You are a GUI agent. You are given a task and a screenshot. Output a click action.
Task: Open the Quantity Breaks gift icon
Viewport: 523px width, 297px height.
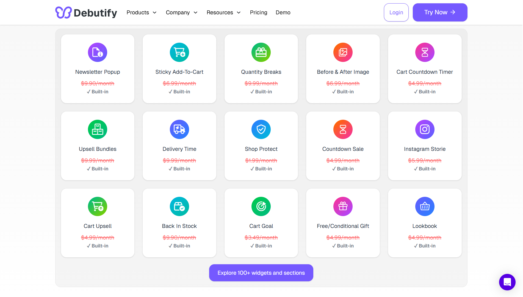pyautogui.click(x=261, y=52)
